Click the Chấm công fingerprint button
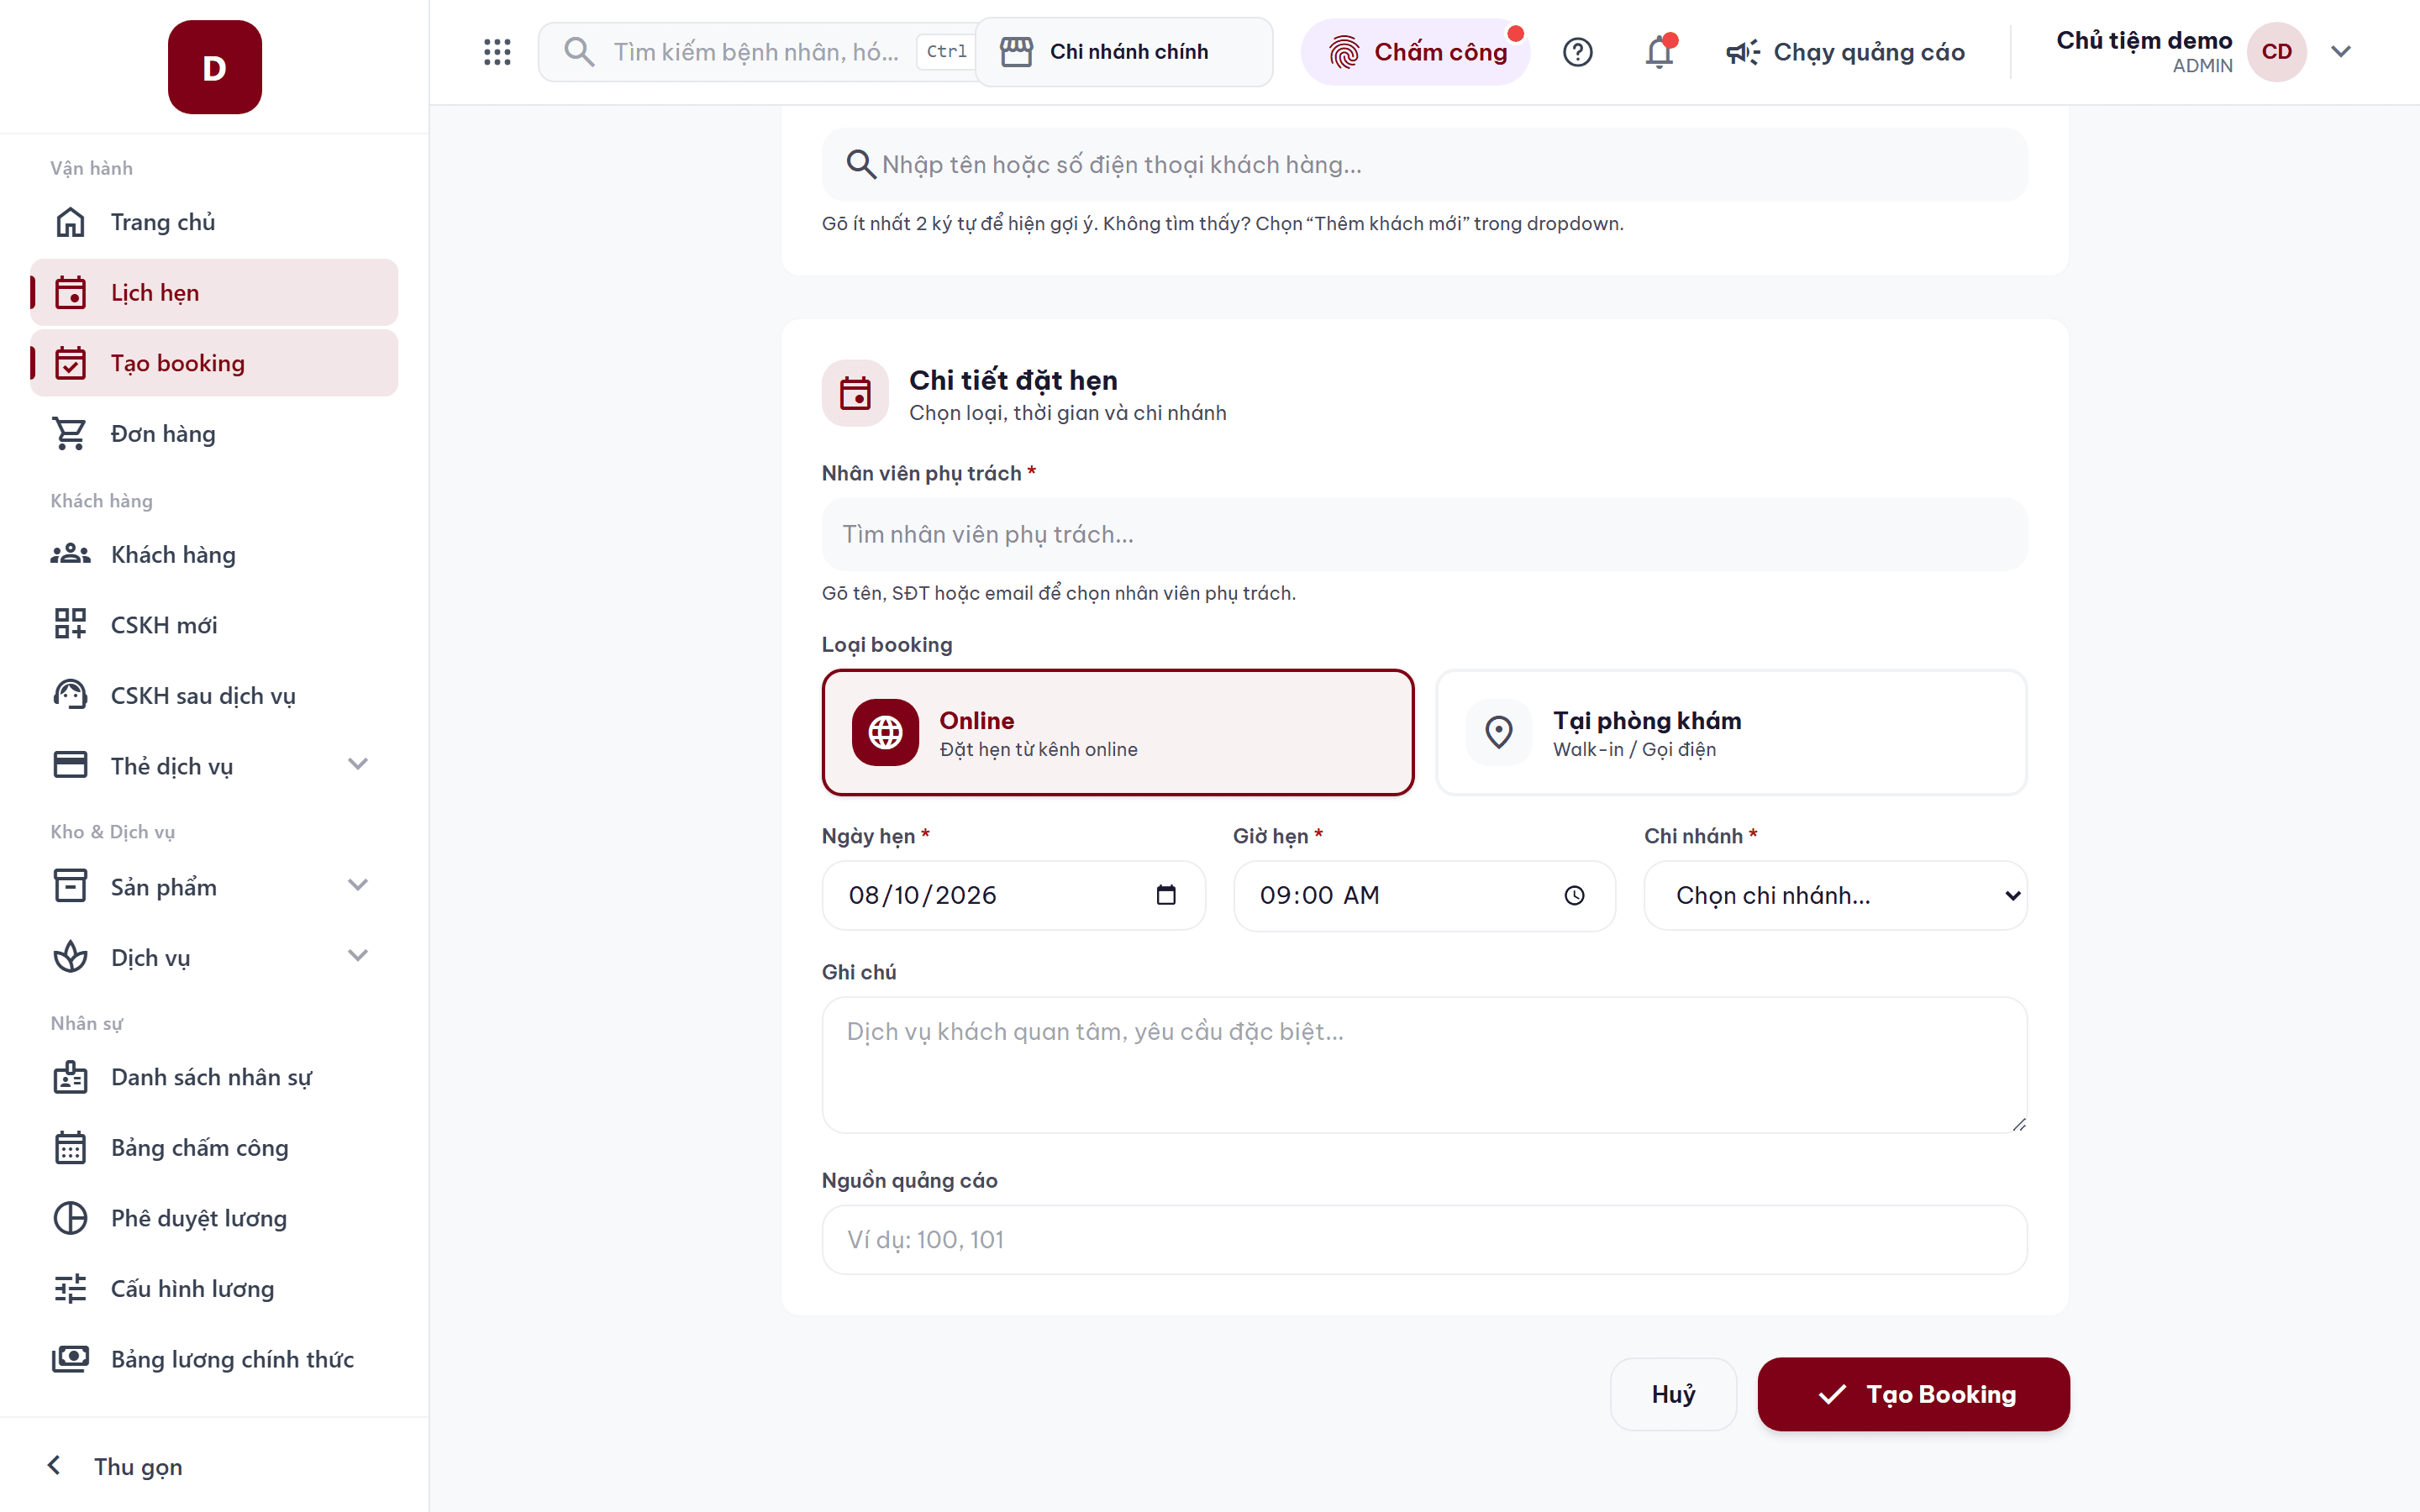The height and width of the screenshot is (1512, 2420). coord(1415,52)
